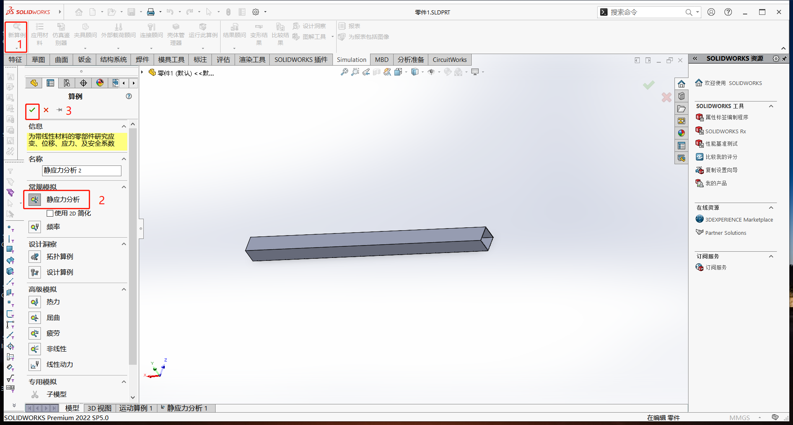
Task: Enable the Use 2D Simplification (使用 2D 简化) checkbox
Action: [x=50, y=213]
